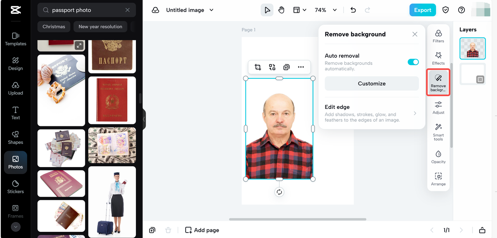Click the horizontal canvas scrollbar

click(x=297, y=219)
